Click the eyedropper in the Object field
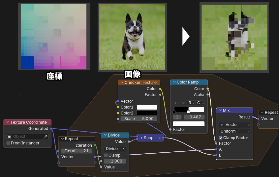Image resolution: width=279 pixels, height=177 pixels. coord(45,137)
